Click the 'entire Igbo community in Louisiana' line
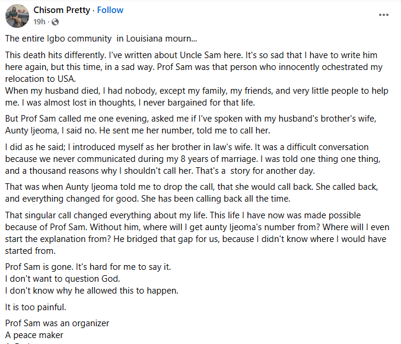The image size is (401, 344). click(100, 39)
